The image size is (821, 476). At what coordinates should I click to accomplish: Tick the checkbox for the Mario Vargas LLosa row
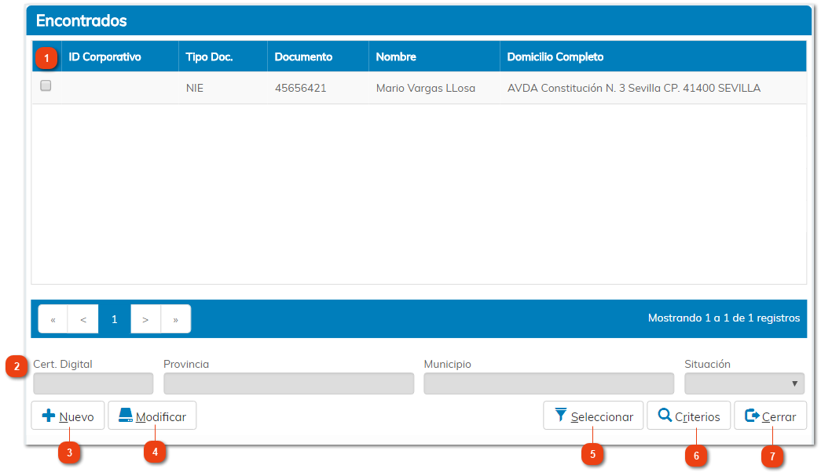(x=46, y=86)
